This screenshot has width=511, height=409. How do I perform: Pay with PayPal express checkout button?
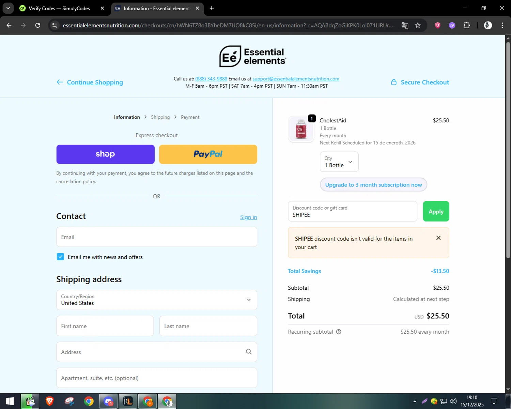[x=208, y=154]
